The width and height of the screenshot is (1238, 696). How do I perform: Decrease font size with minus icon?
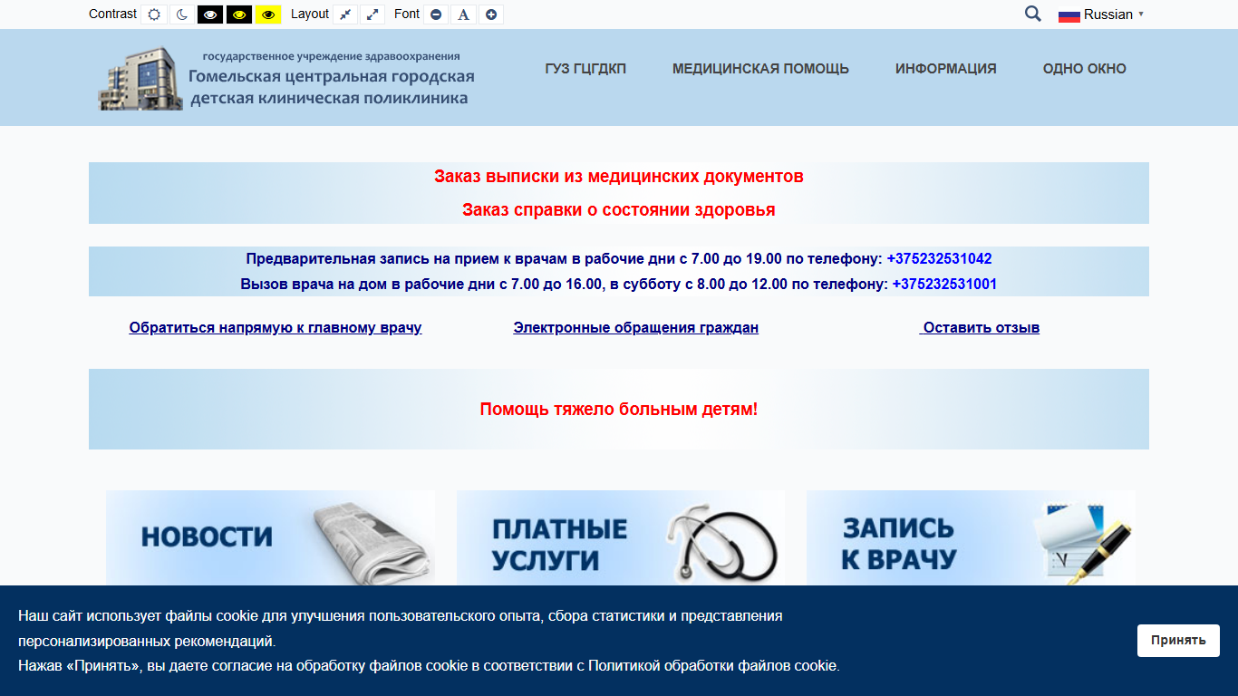436,14
